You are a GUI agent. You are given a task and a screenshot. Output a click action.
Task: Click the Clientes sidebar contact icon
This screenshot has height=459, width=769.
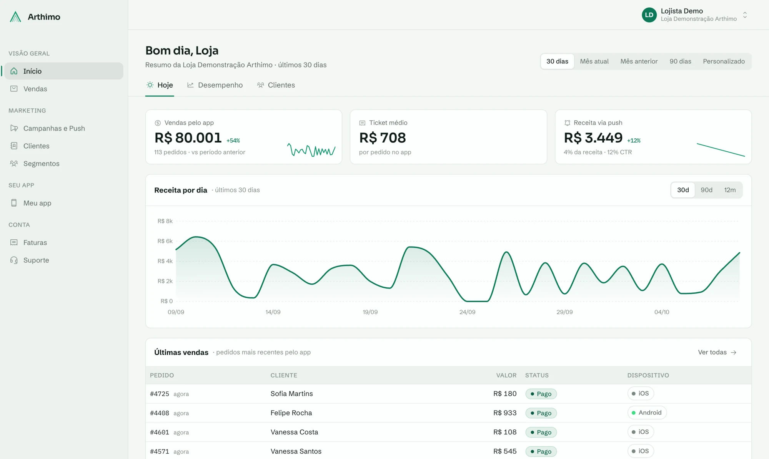(x=14, y=146)
